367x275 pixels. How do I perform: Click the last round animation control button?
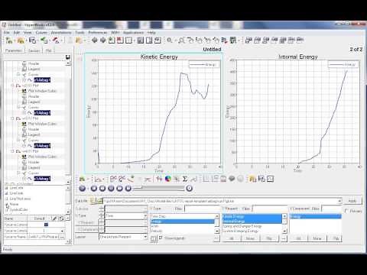point(128,188)
